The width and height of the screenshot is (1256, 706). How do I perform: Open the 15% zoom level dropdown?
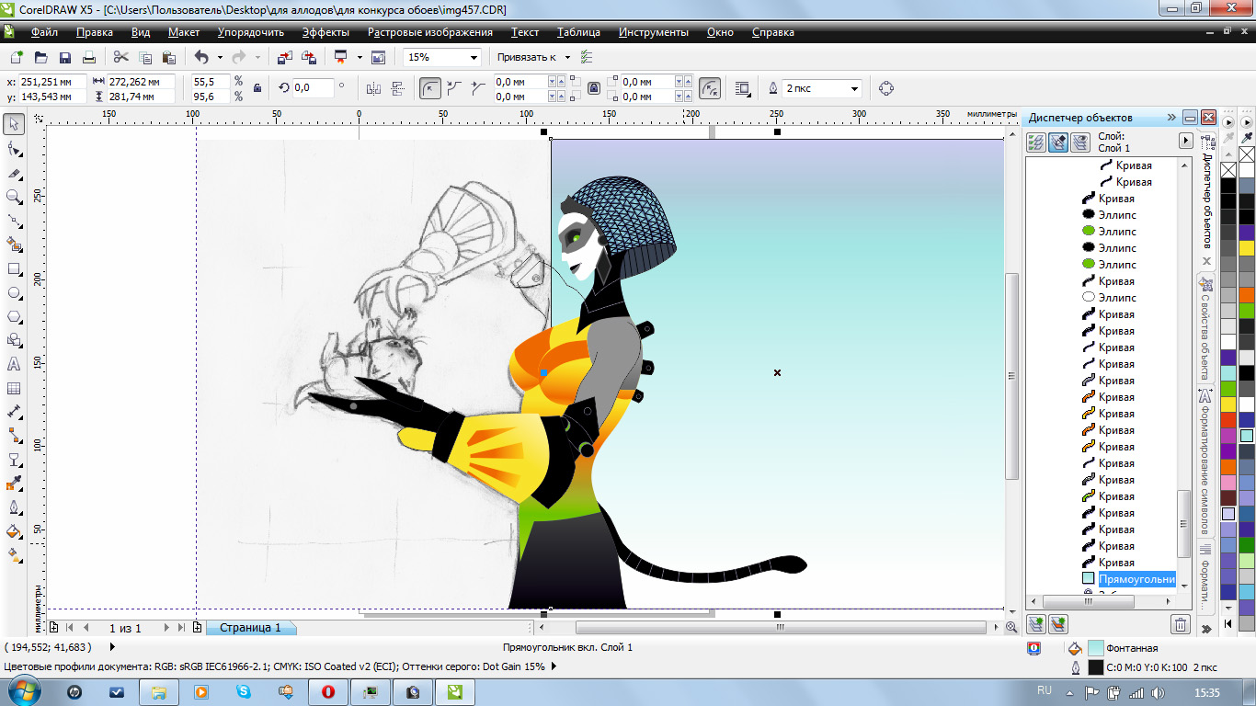474,57
